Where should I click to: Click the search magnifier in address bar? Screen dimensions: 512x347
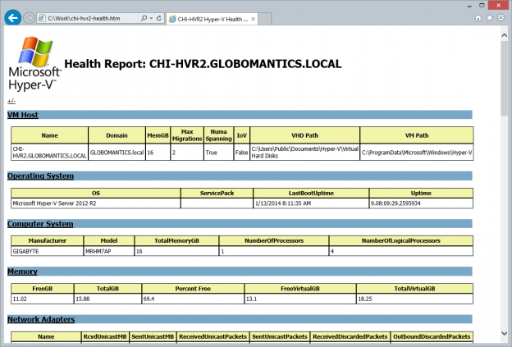point(144,19)
